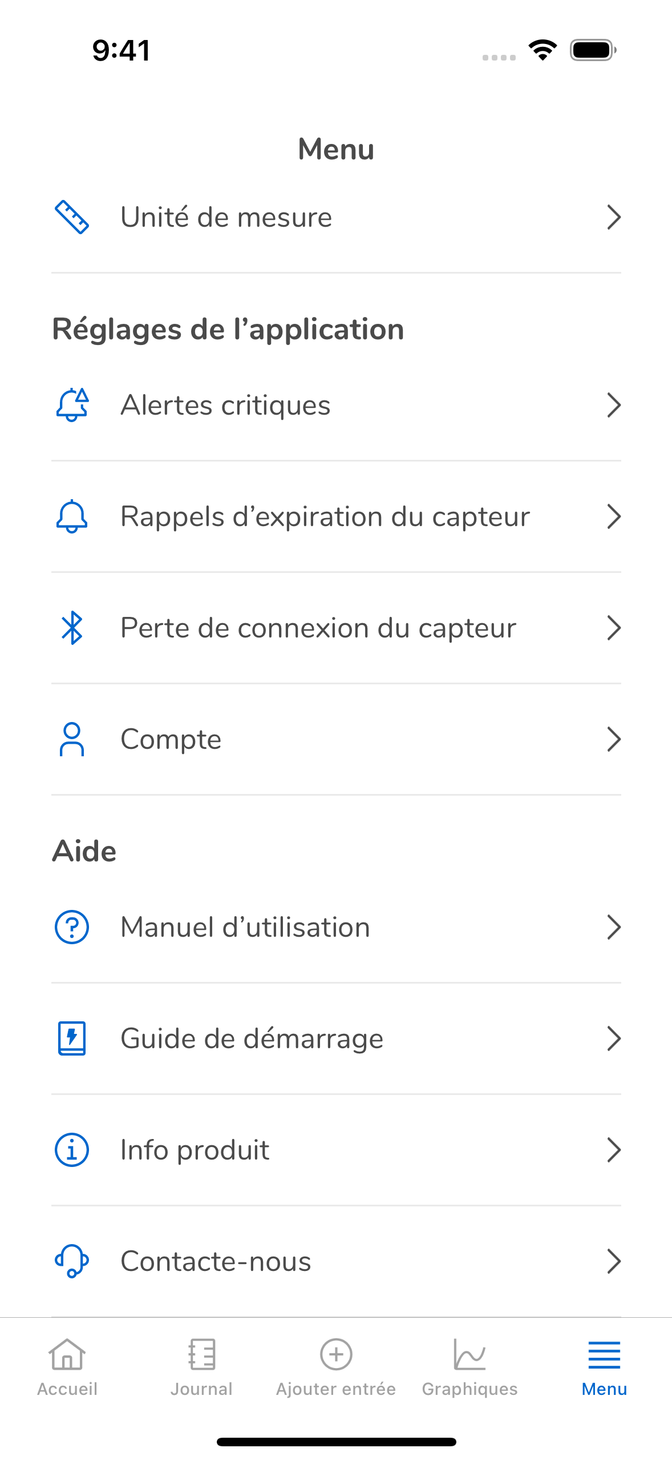Open Perte de connexion du capteur

click(336, 628)
